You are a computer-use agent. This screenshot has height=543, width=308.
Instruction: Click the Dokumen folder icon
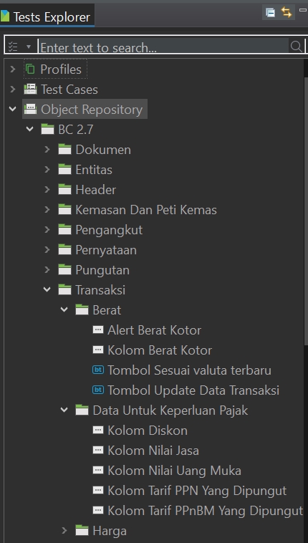pos(64,149)
